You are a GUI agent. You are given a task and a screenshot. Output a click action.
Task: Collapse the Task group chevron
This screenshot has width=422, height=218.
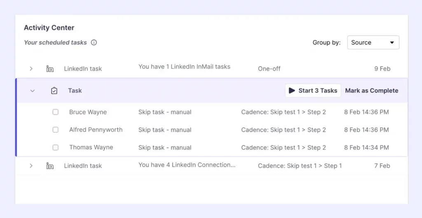32,91
